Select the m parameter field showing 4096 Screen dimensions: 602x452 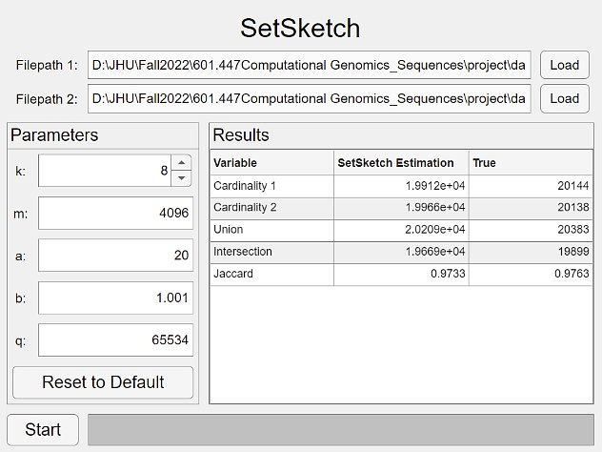(x=115, y=214)
